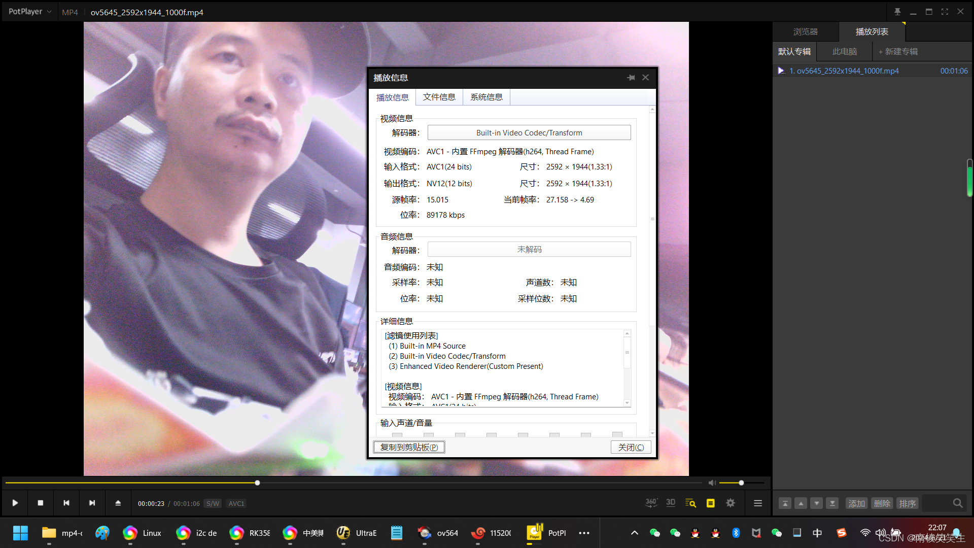
Task: Click the playlist search magnifier icon
Action: (x=958, y=503)
